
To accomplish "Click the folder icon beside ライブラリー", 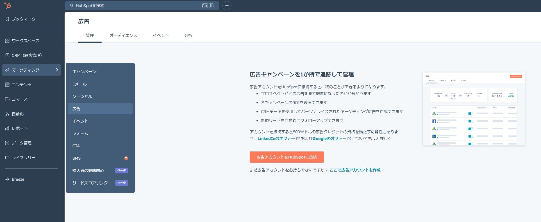I will pos(7,158).
